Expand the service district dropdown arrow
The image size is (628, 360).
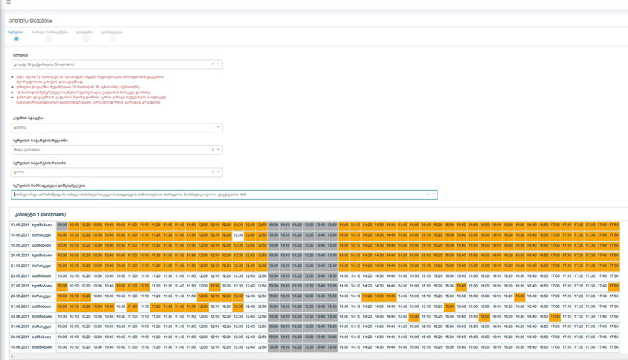pos(218,172)
